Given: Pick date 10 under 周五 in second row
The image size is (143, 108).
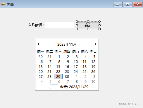Looking at the screenshot, I should click(76, 62).
